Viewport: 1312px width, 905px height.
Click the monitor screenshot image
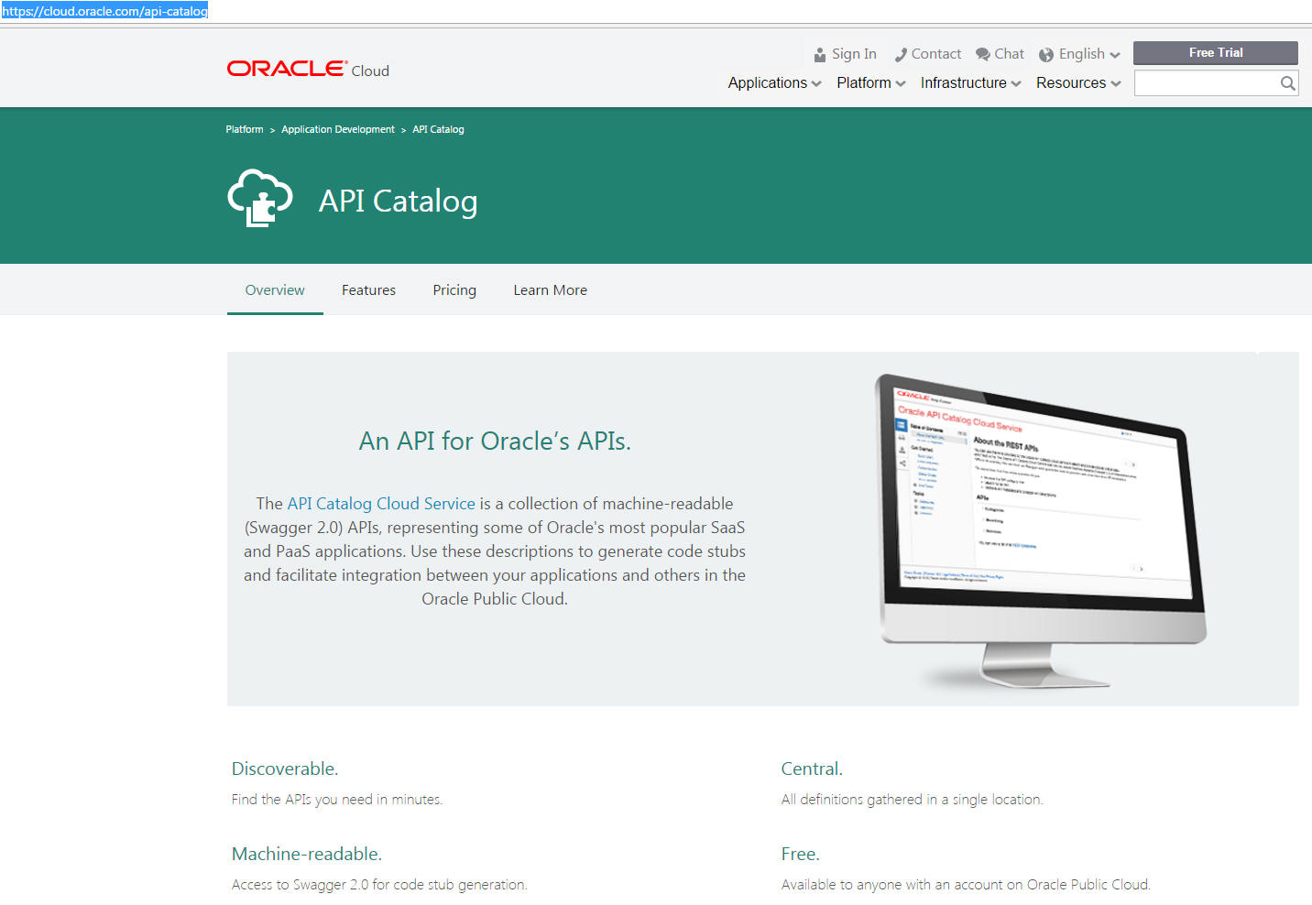point(1040,529)
